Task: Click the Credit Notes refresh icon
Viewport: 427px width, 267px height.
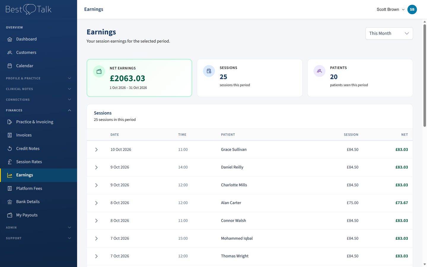Action: coord(10,149)
